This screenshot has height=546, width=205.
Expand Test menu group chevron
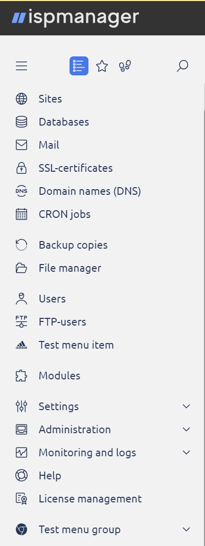tap(186, 529)
